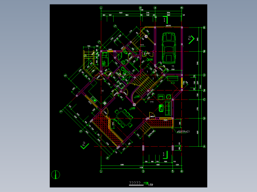Click the north arrow compass symbol
The height and width of the screenshot is (192, 257).
tap(55, 175)
